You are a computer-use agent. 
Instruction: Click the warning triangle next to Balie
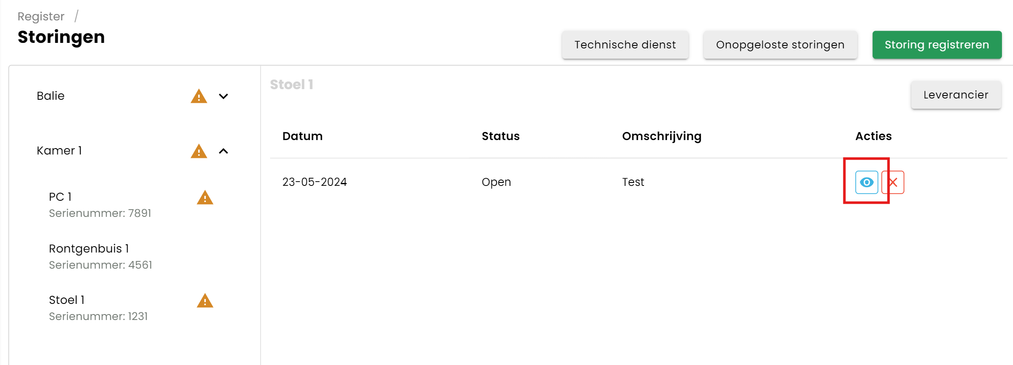(199, 96)
